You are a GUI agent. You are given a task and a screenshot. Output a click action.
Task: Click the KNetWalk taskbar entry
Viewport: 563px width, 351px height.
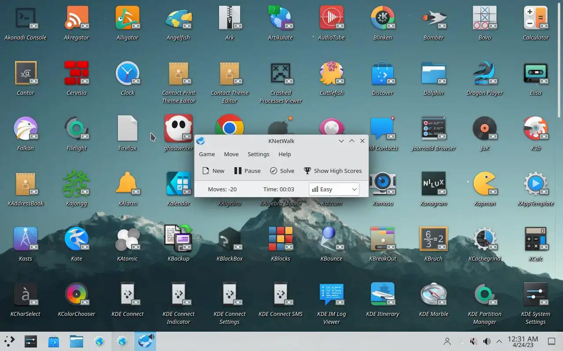(x=145, y=341)
